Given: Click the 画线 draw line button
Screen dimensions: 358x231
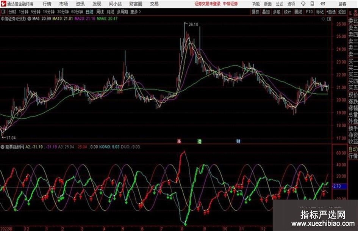Looking at the screenshot, I should (298, 12).
